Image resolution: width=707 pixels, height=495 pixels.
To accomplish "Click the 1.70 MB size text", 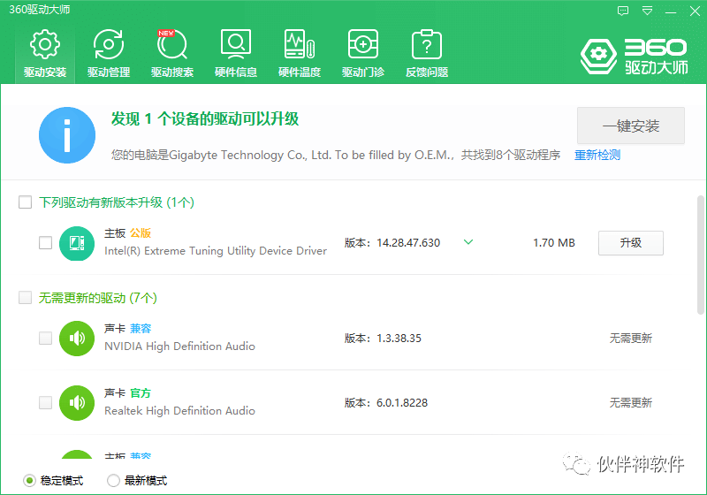I will [554, 243].
